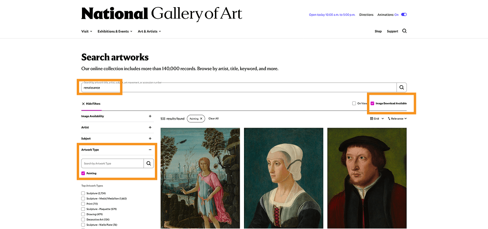Screen dimensions: 488x229
Task: Click the Artwork Type search magnifier button
Action: tap(149, 163)
